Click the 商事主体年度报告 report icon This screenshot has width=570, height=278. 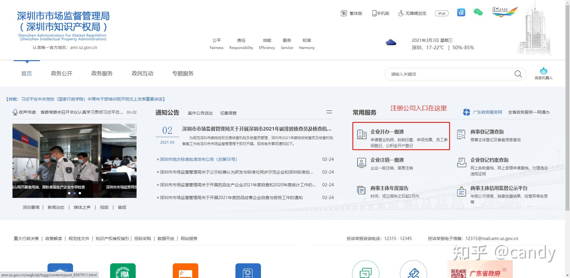coord(361,190)
